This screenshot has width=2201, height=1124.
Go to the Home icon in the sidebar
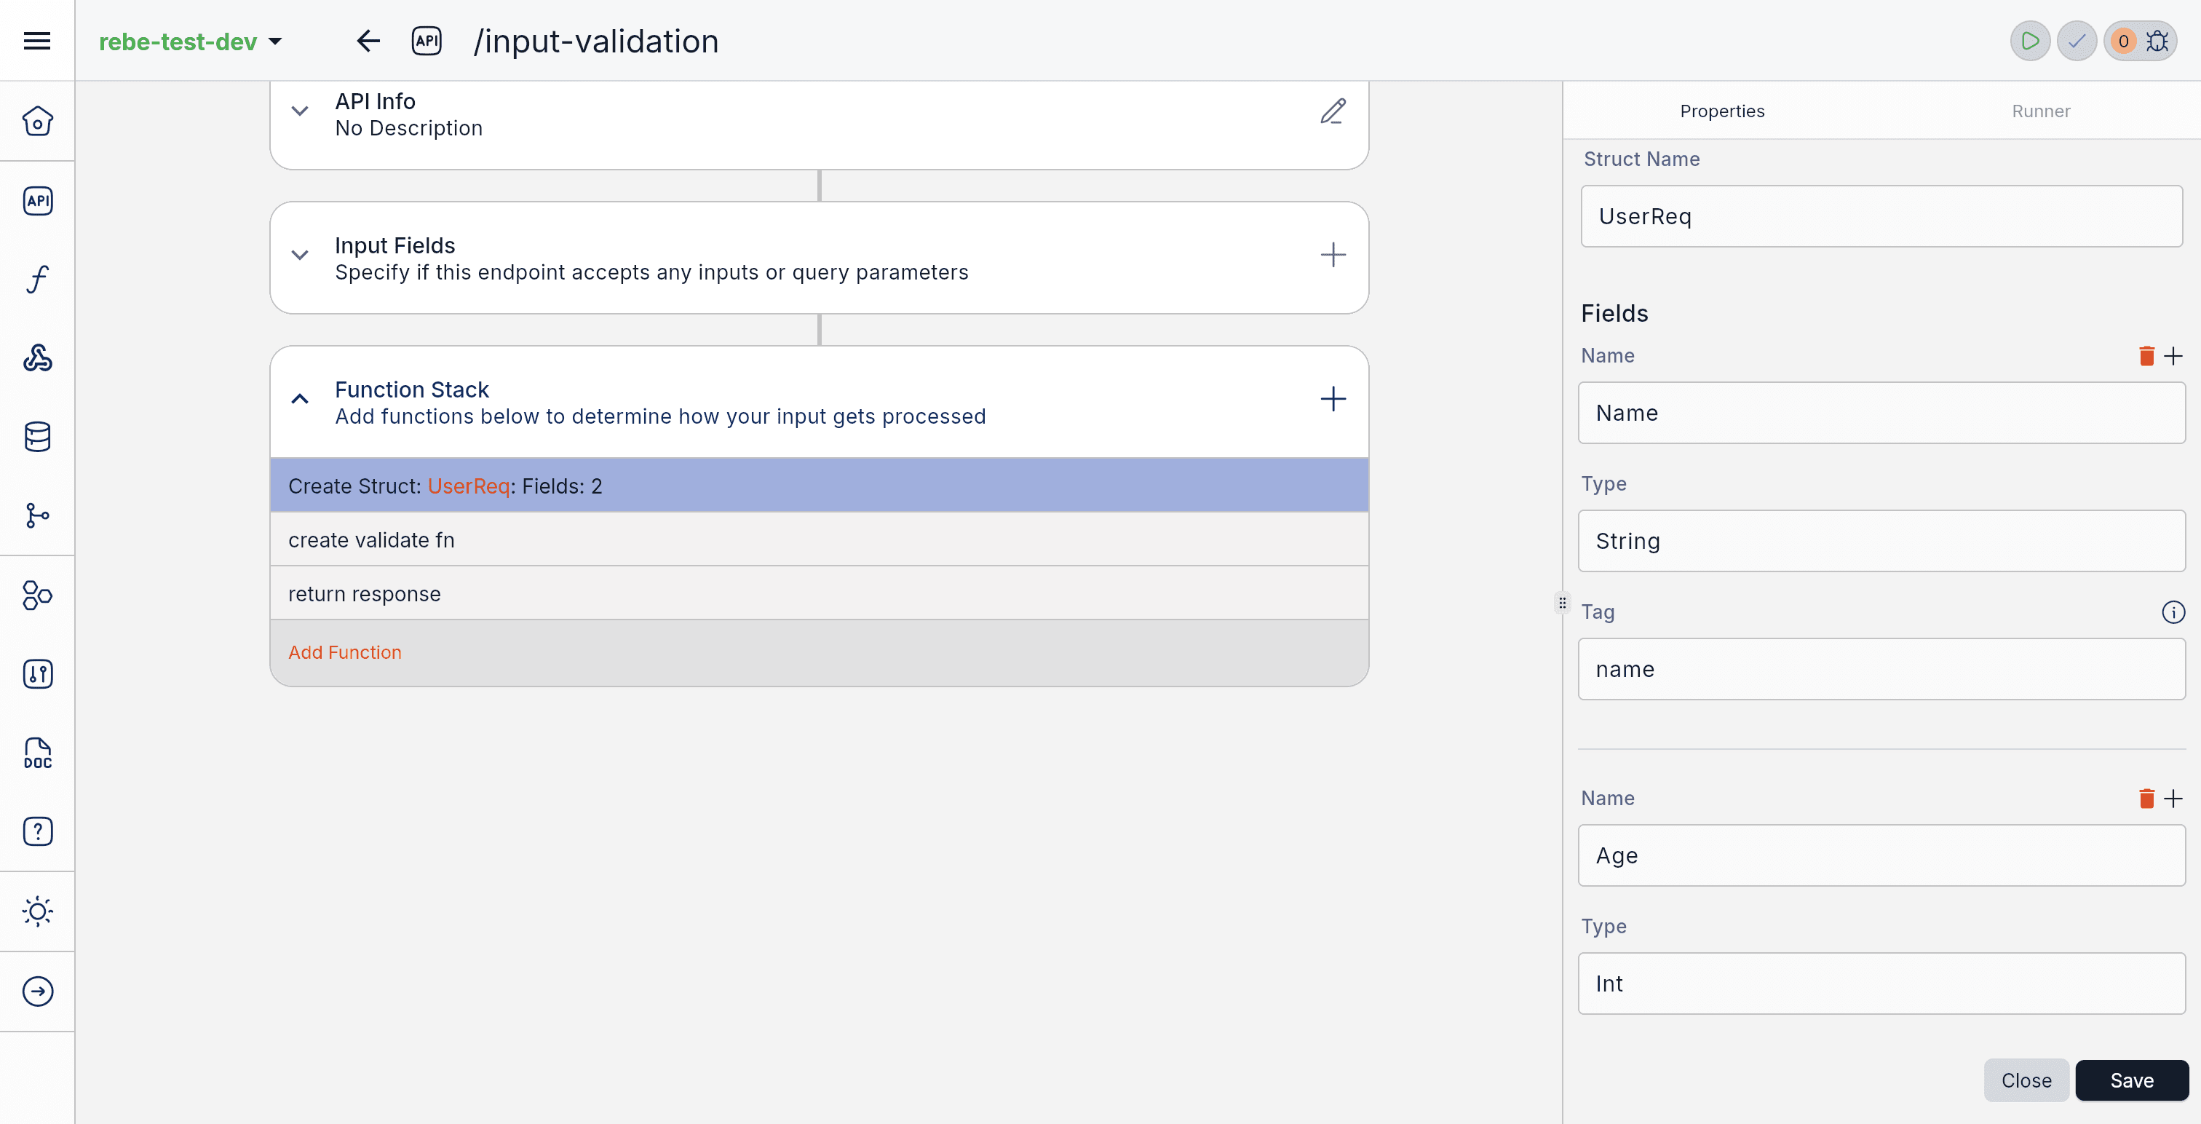pos(38,121)
